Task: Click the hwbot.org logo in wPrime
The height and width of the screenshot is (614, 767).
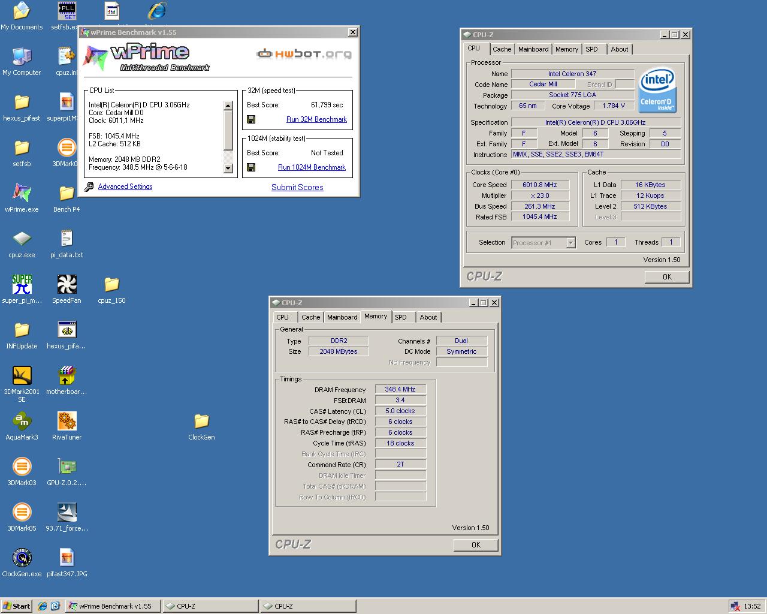Action: 304,54
